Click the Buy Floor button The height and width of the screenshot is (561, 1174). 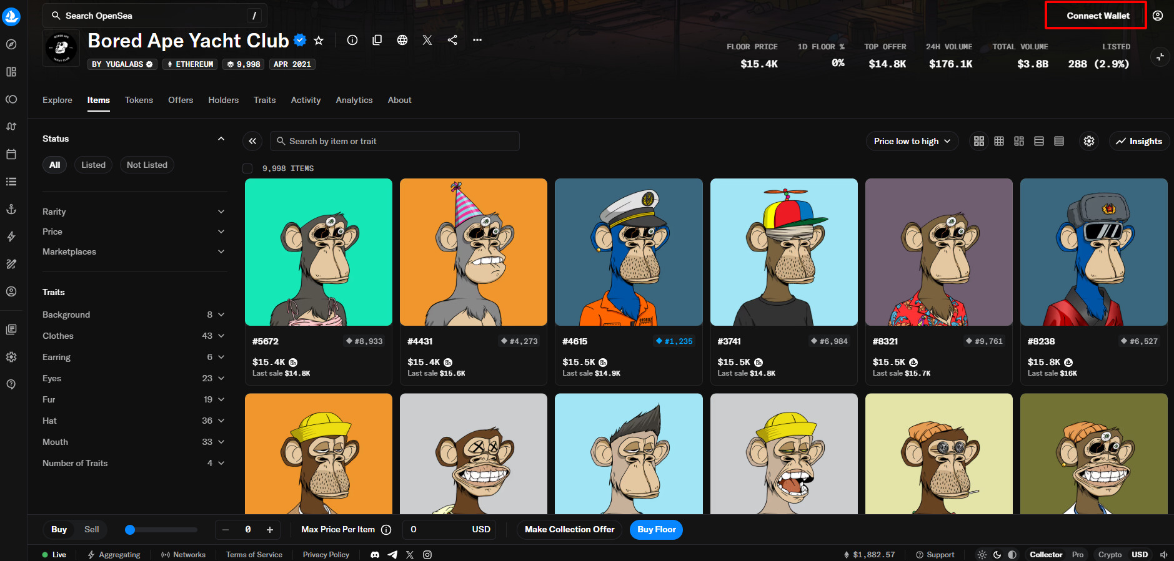[657, 530]
